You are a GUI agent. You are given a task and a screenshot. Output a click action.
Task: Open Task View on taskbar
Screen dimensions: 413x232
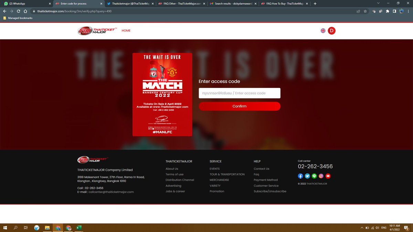[x=26, y=228]
